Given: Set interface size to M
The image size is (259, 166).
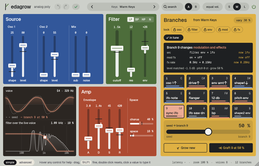Looking at the screenshot, I should point(237,7).
